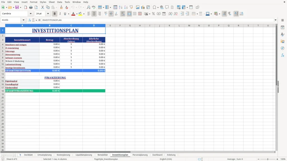Click Sort Ascending icon

[121, 7]
